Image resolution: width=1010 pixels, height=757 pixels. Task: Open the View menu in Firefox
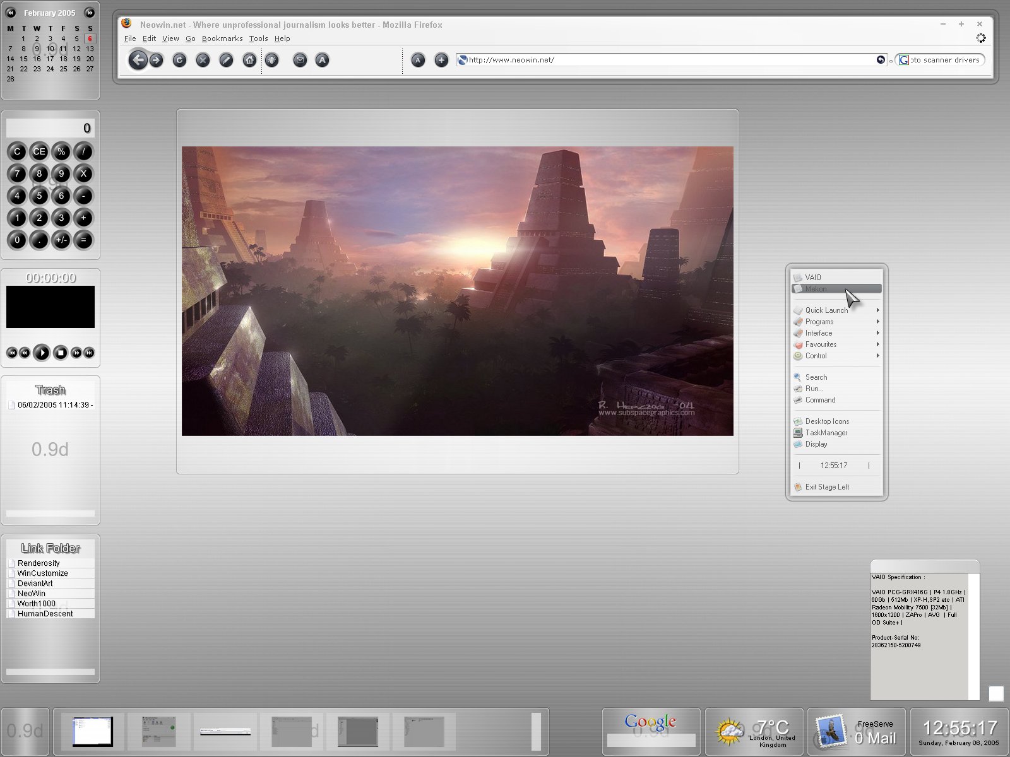point(170,38)
